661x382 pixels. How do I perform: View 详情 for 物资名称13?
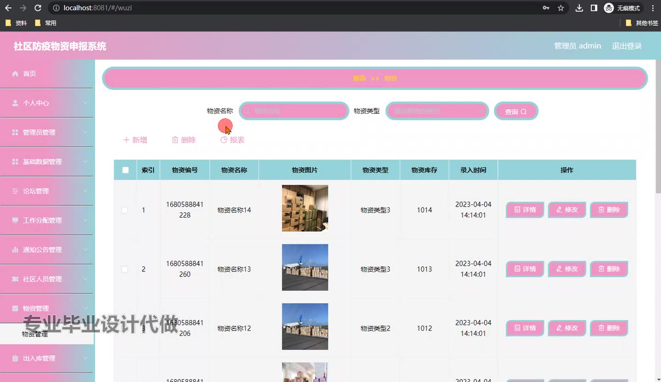pos(525,269)
